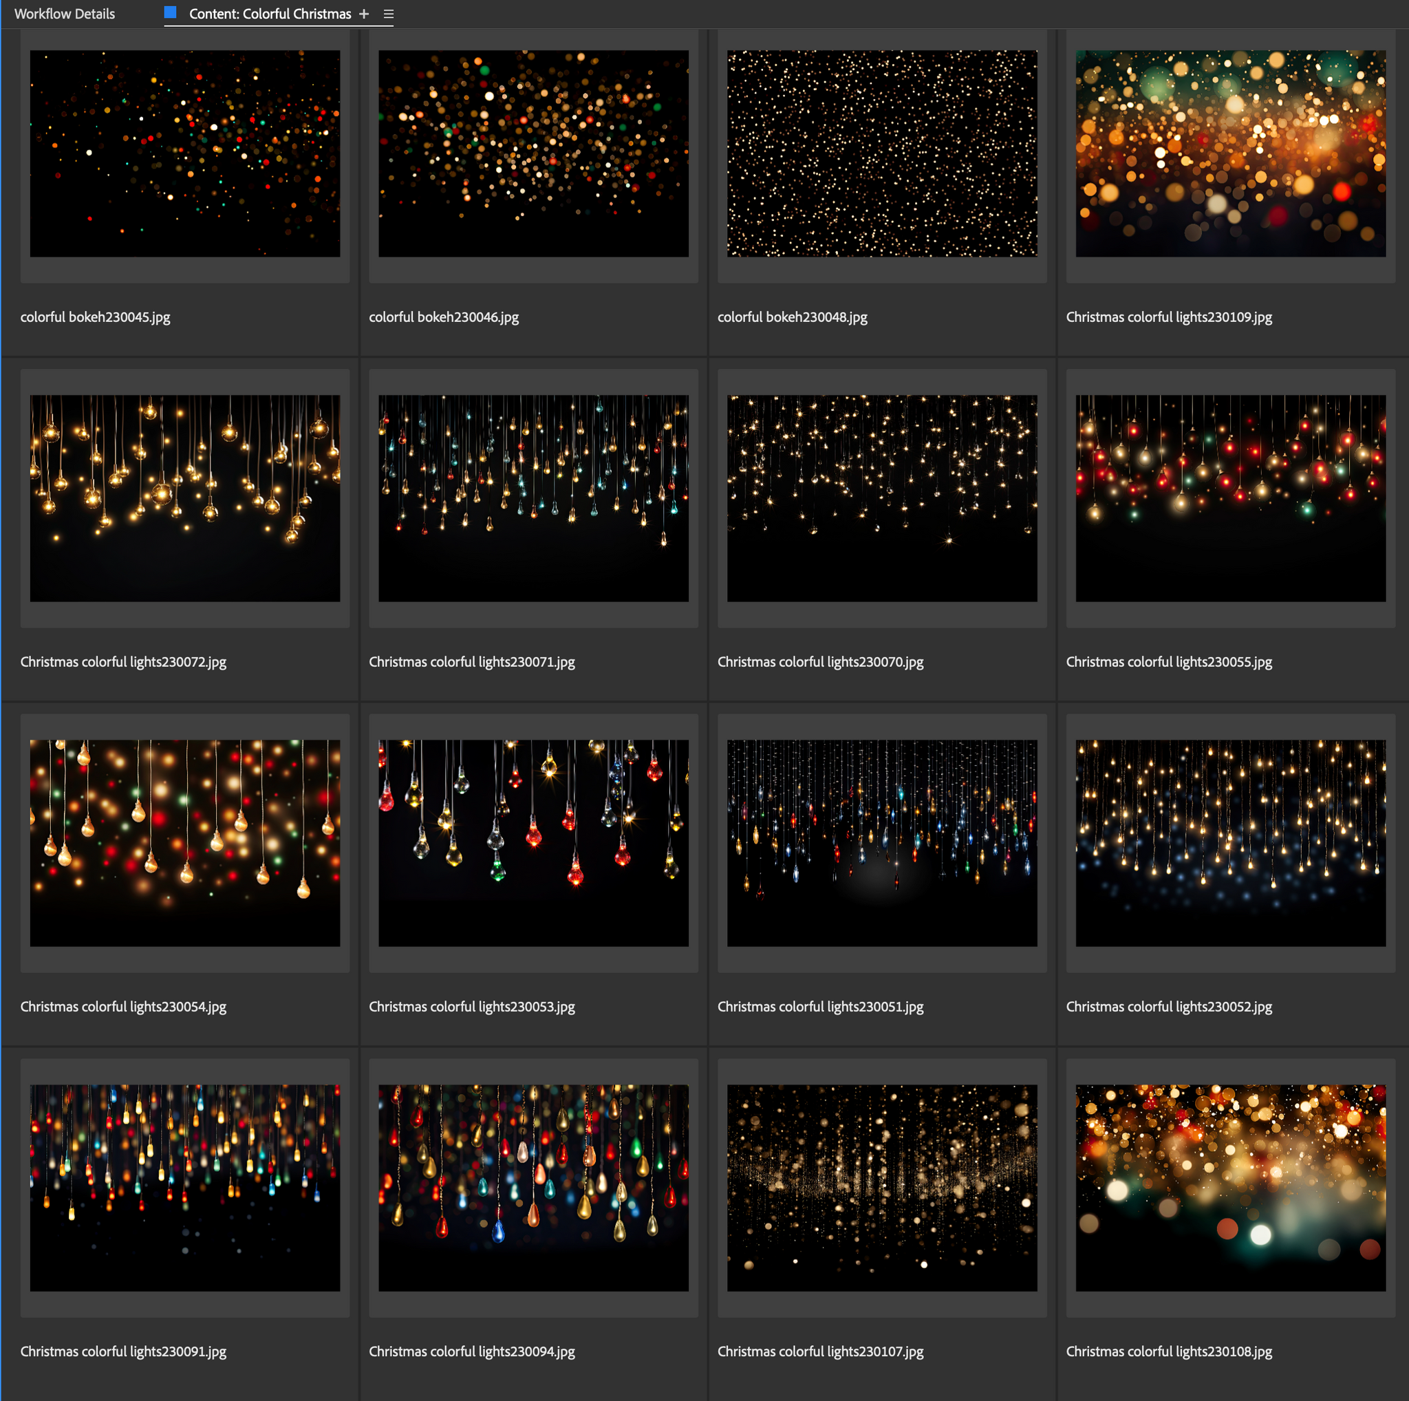Screen dimensions: 1409x1401
Task: Pick the Christmas colorful lights230055.jpg thumbnail
Action: tap(1230, 498)
